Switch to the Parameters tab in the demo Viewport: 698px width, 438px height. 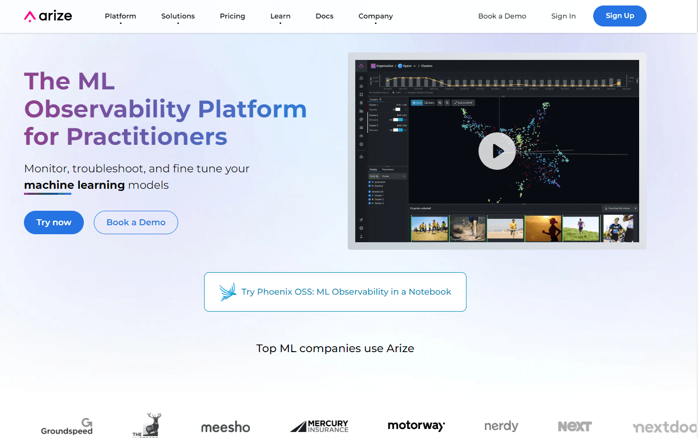click(x=388, y=169)
